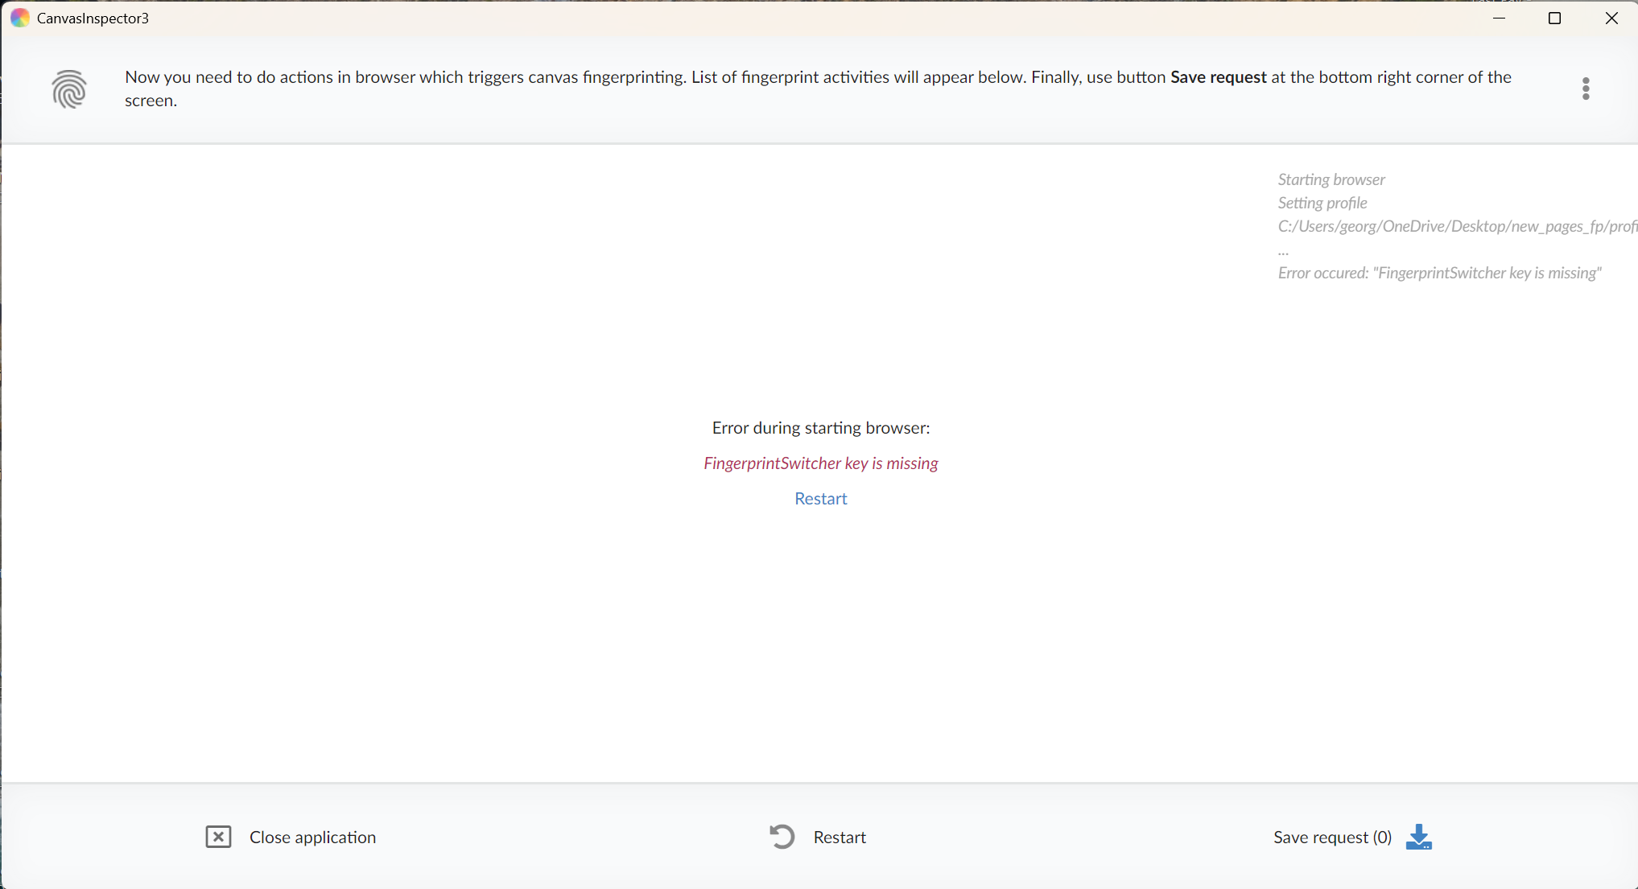Click the CanvasInspector3 logo in the title bar
Screen dimensions: 1638x889
[19, 17]
